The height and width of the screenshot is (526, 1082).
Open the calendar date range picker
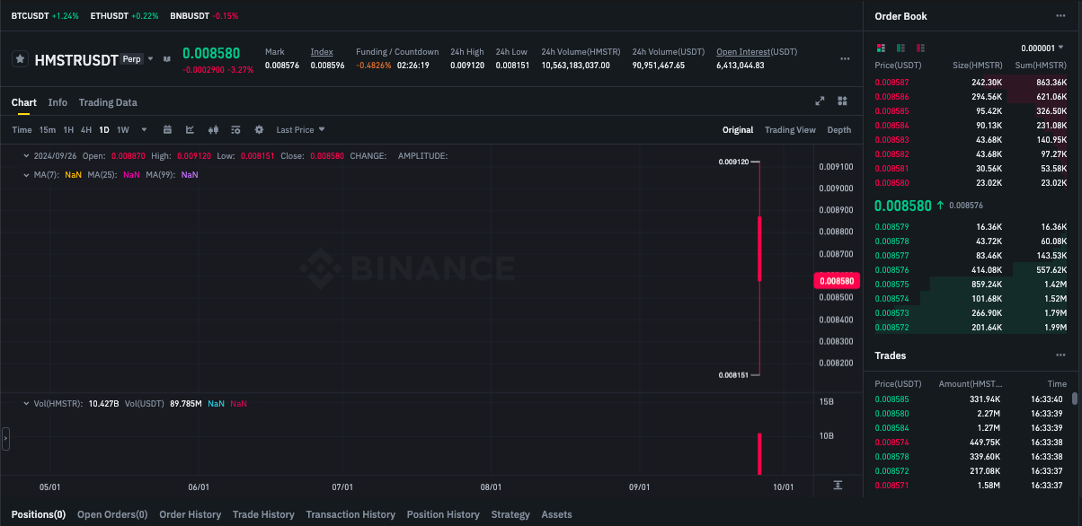pos(167,130)
